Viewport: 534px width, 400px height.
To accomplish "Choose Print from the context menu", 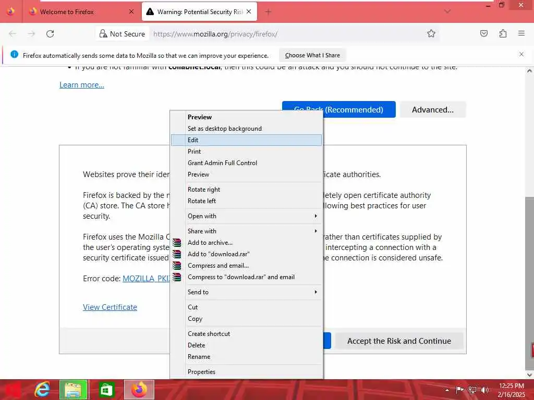I will point(246,152).
